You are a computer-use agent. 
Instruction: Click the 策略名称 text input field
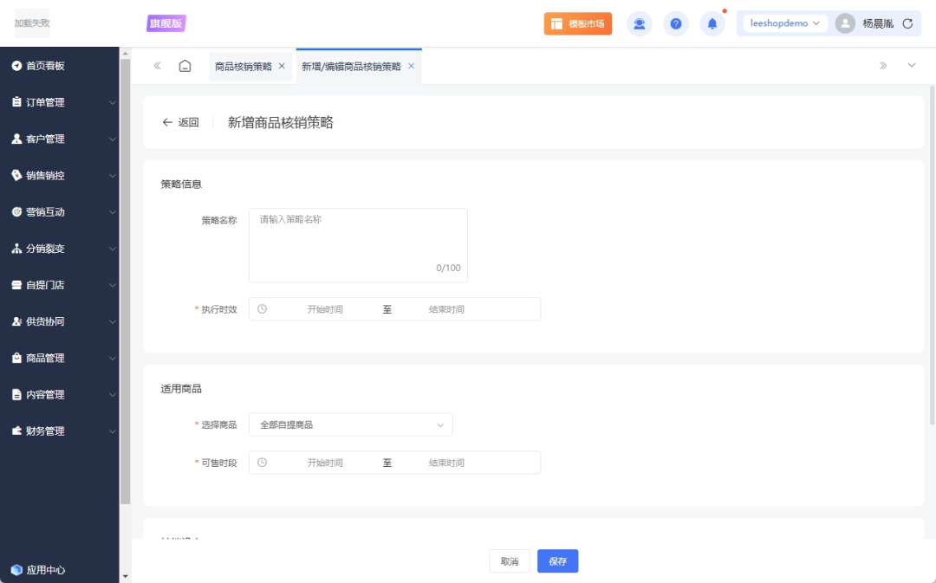tap(357, 244)
